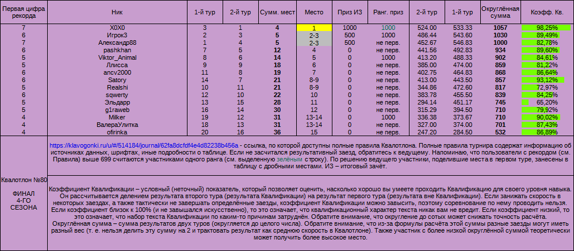The width and height of the screenshot is (574, 251).
Task: Select the nickname Эльдарр
Action: pos(117,103)
